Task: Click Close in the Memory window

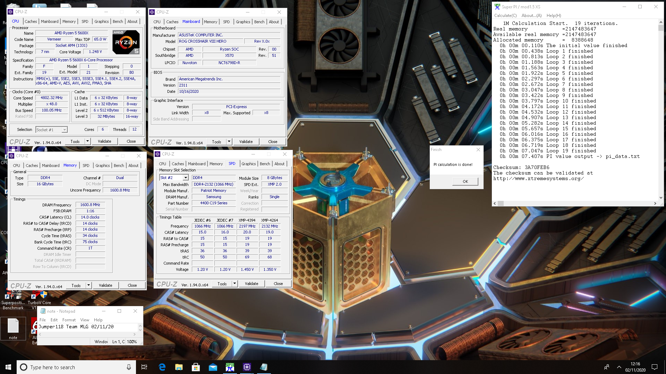Action: pyautogui.click(x=132, y=285)
